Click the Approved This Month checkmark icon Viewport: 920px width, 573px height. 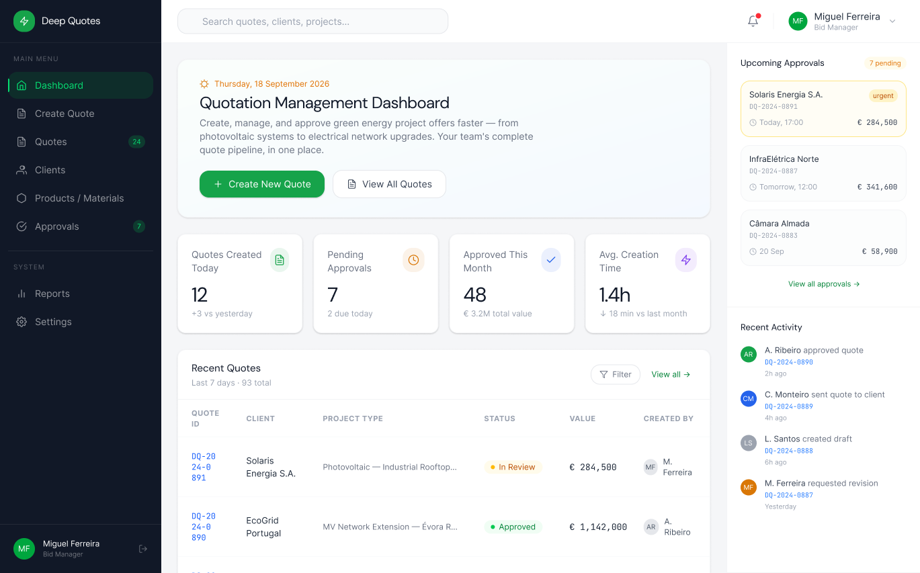click(551, 260)
